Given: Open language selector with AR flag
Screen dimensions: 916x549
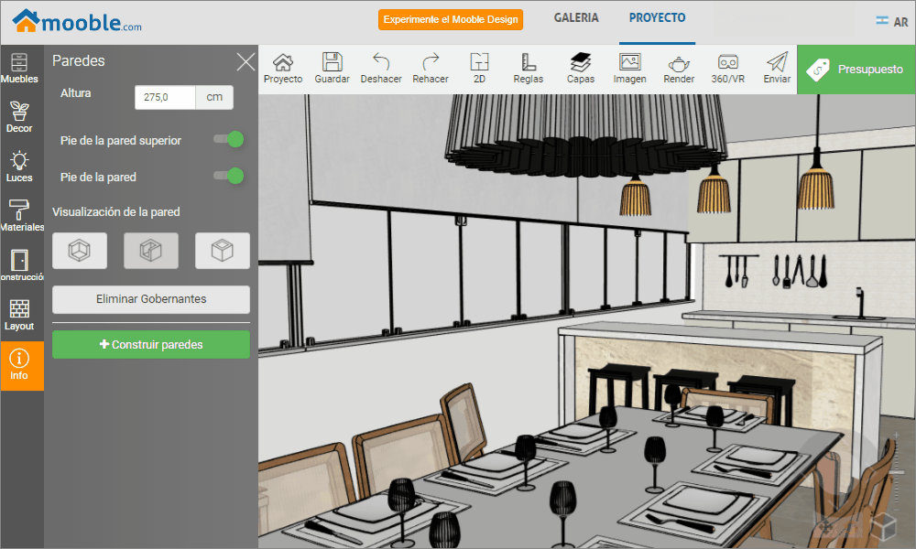Looking at the screenshot, I should [892, 22].
